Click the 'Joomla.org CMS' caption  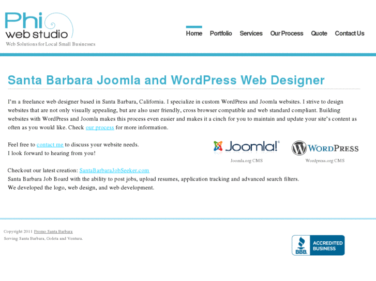click(x=247, y=161)
